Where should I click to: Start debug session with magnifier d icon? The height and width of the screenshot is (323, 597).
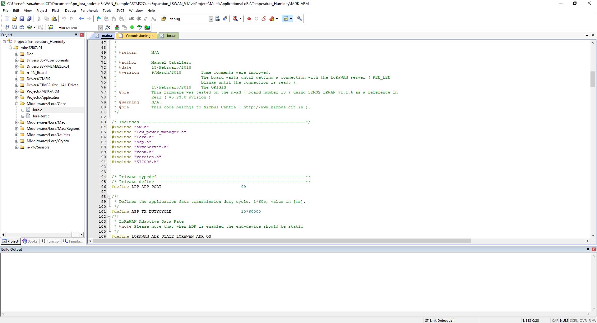(x=235, y=19)
